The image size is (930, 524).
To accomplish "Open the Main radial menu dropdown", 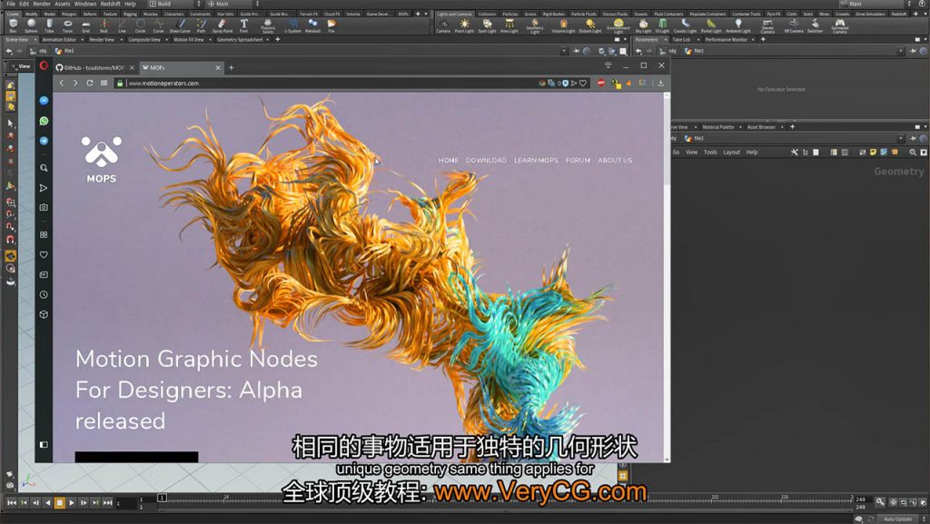I will [233, 4].
